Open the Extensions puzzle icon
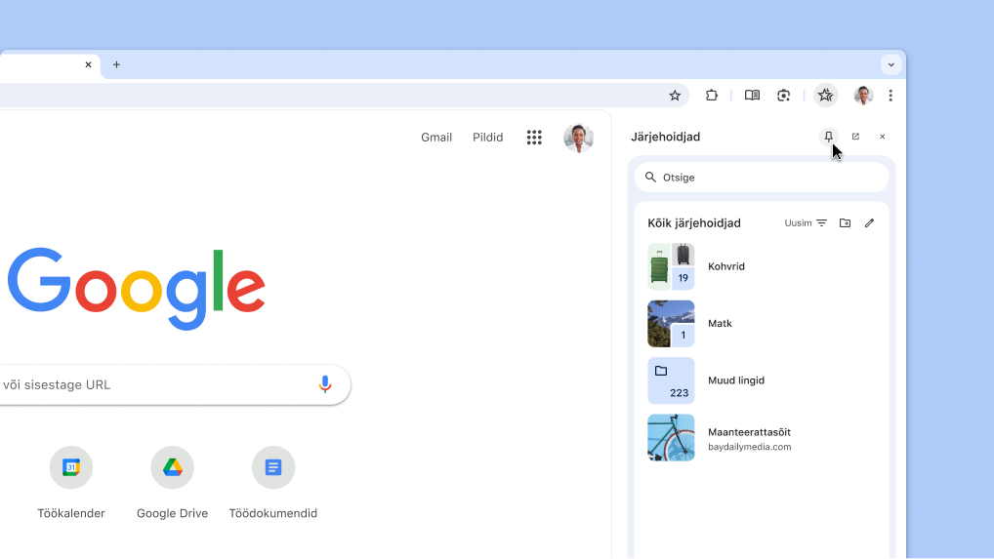Screen dimensions: 994x559 tap(711, 96)
